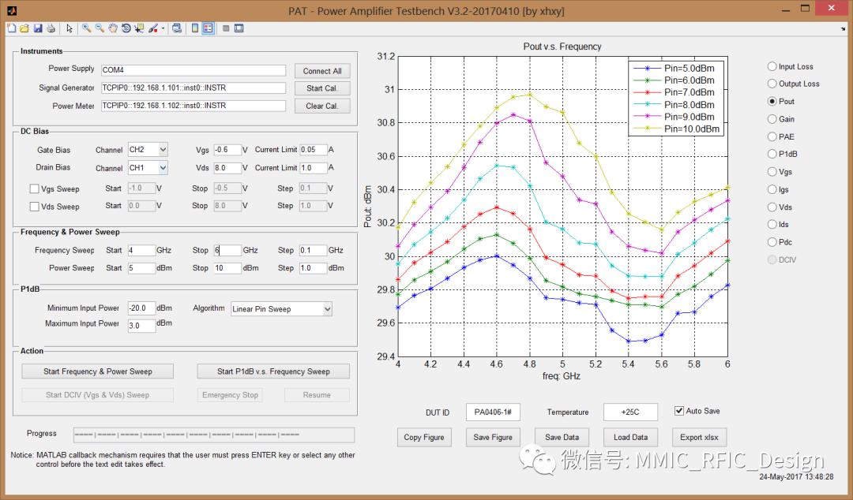Click the Print Figure toolbar icon
The width and height of the screenshot is (853, 500).
(x=51, y=28)
